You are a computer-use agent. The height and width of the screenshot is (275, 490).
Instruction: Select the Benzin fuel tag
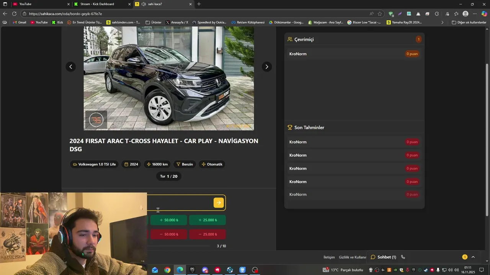click(x=185, y=164)
